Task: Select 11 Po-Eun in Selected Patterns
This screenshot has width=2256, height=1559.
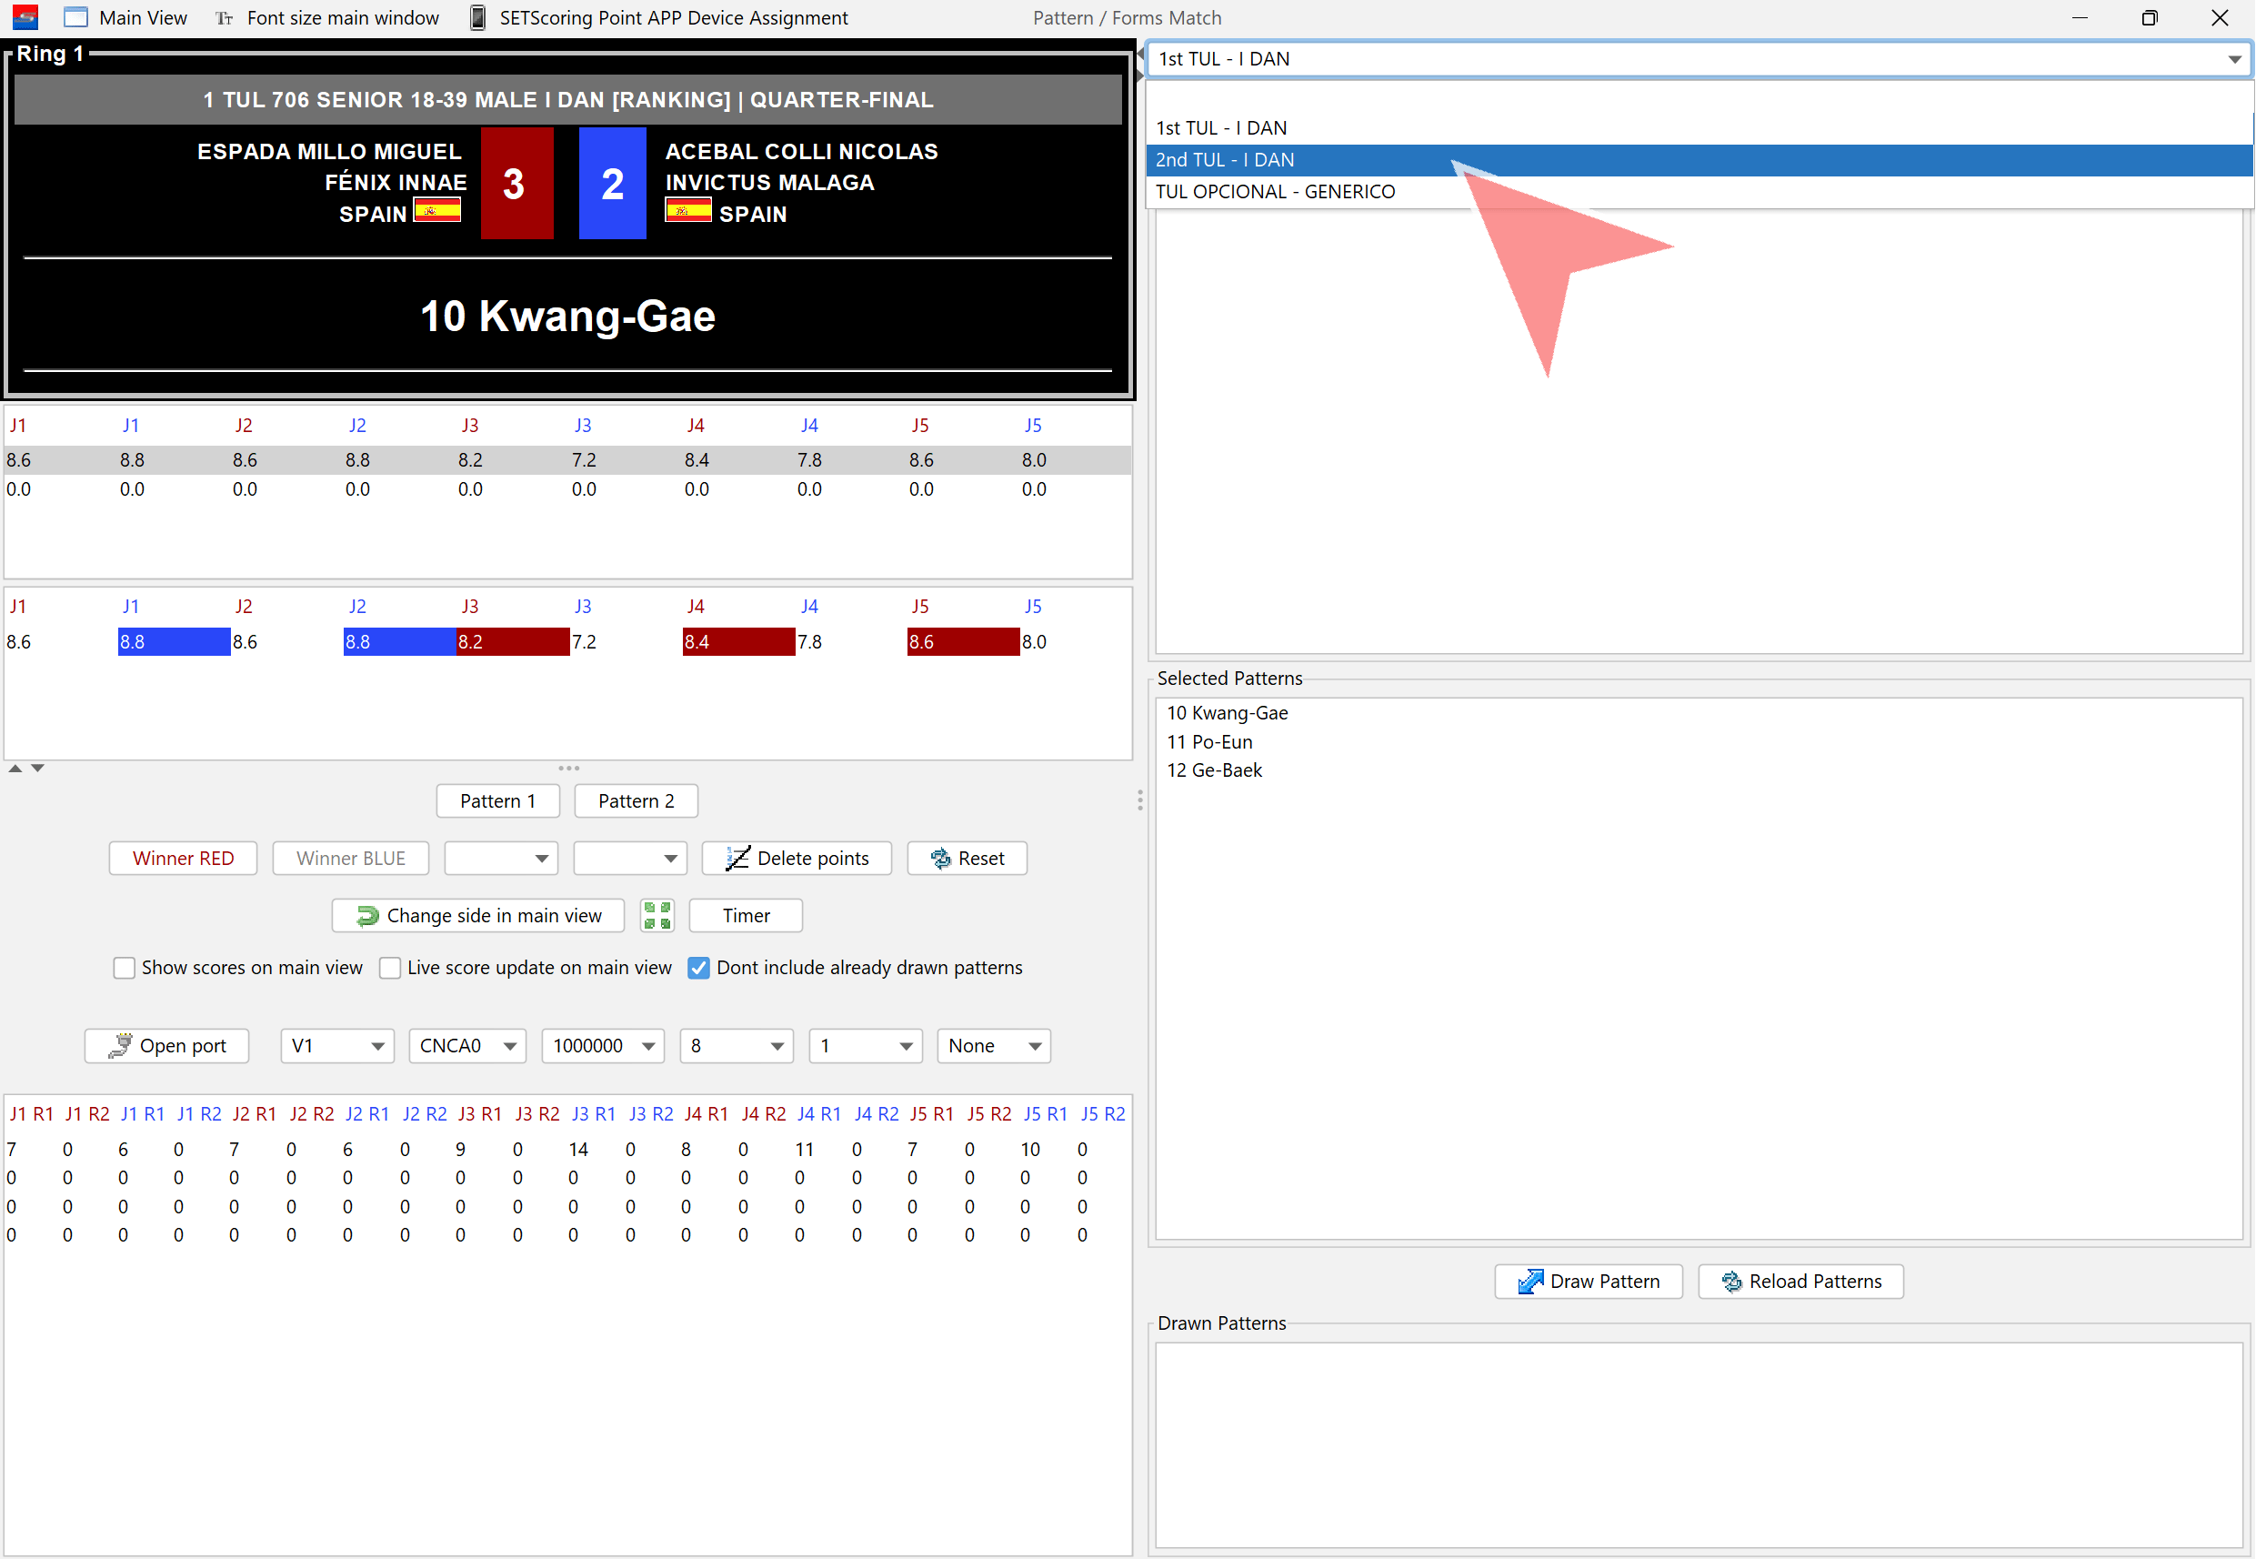Action: (1209, 741)
